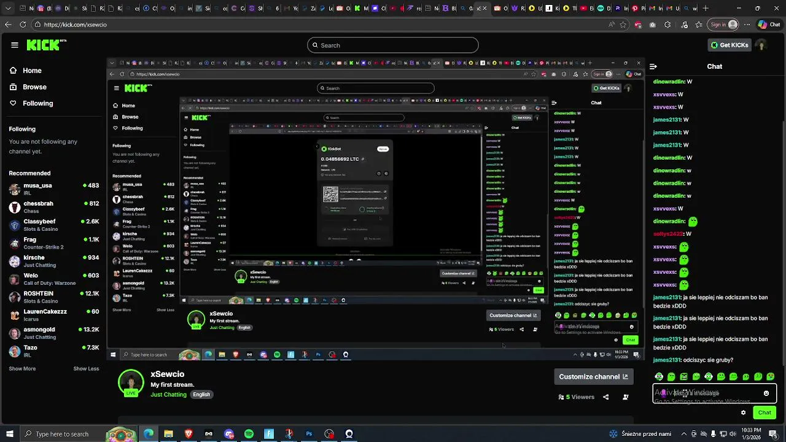786x442 pixels.
Task: Open chat settings gear icon
Action: click(x=743, y=413)
